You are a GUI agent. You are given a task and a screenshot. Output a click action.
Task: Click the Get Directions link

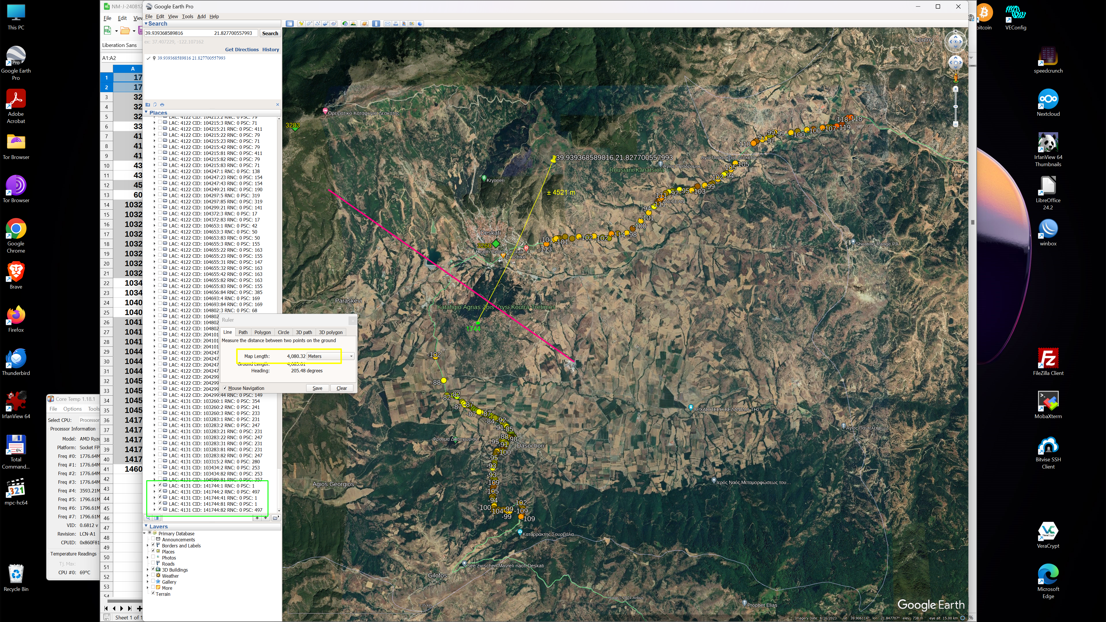[242, 49]
